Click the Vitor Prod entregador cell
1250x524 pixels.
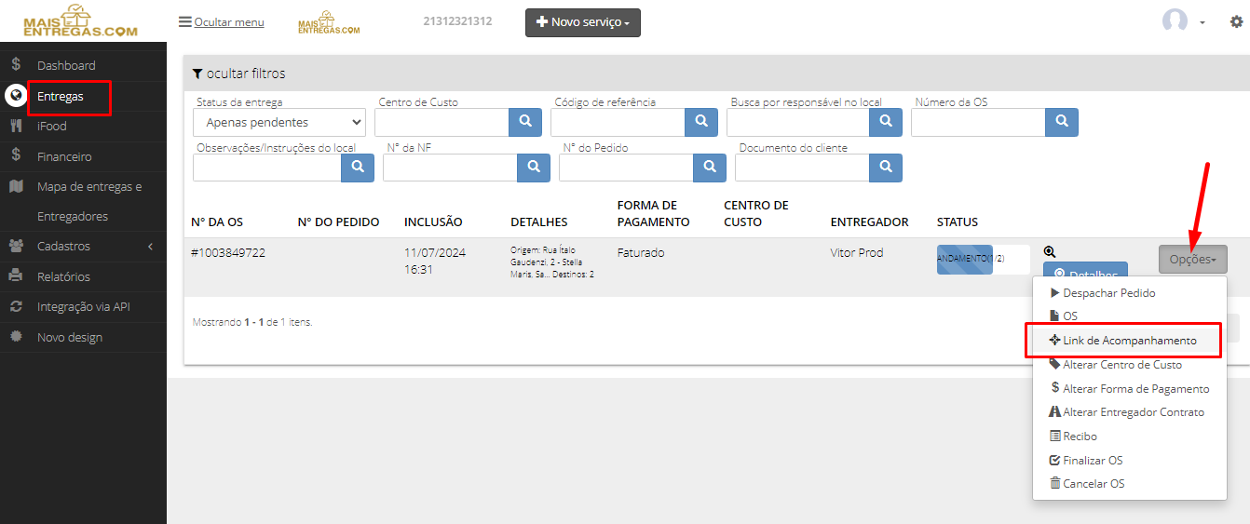(857, 252)
